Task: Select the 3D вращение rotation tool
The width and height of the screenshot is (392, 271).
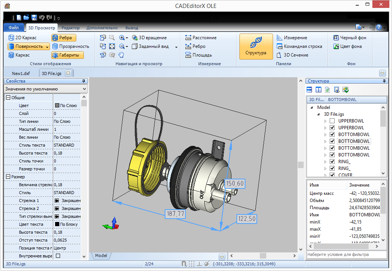Action: [152, 38]
